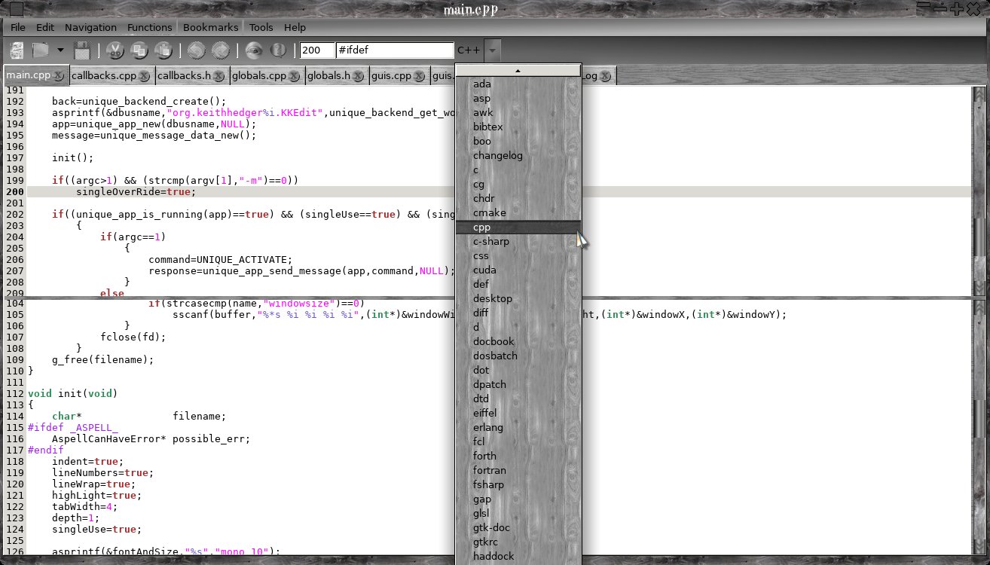Click the New document toolbar icon
Image resolution: width=990 pixels, height=565 pixels.
[x=17, y=50]
